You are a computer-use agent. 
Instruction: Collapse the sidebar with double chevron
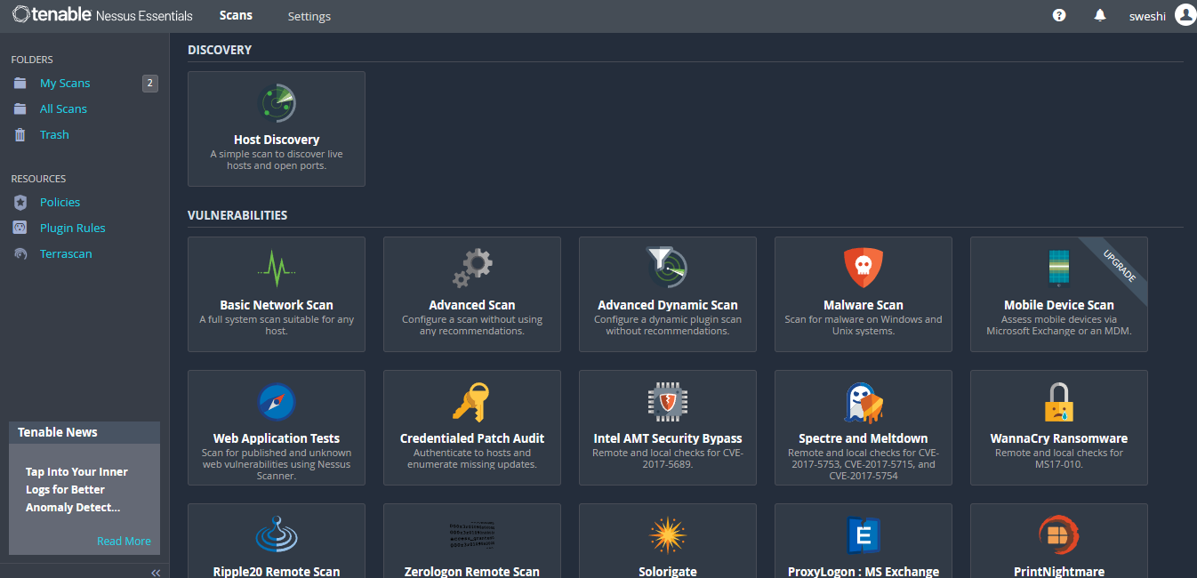(x=155, y=572)
